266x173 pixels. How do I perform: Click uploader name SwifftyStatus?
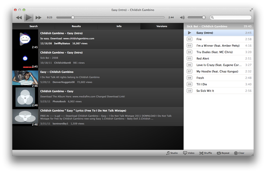coord(62,43)
